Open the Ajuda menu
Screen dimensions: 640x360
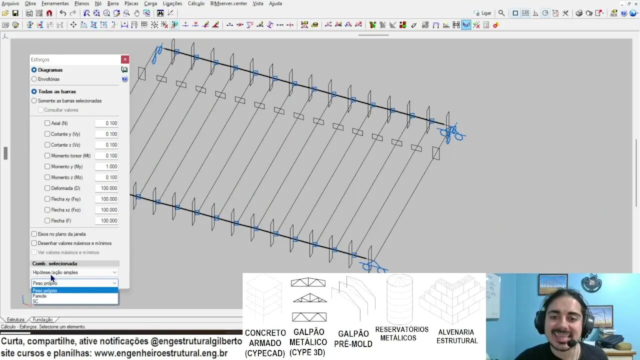(x=275, y=3)
